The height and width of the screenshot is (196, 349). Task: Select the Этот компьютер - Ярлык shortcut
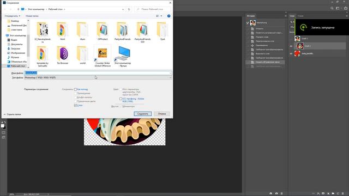tap(123, 56)
